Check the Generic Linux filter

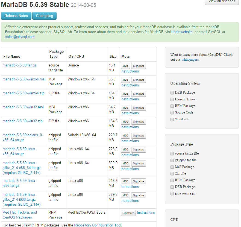pos(172,100)
